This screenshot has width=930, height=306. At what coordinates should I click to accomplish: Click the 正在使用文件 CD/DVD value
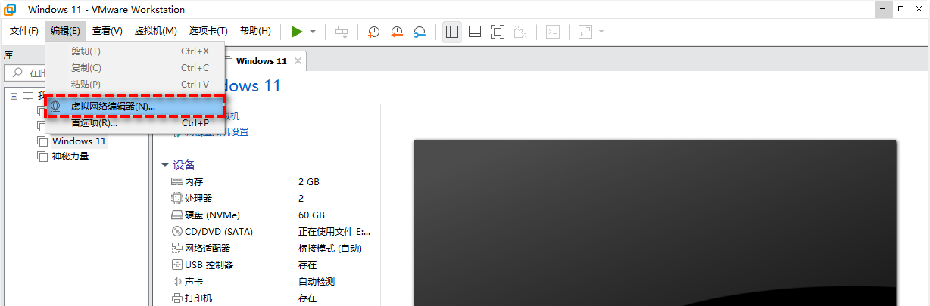pos(335,232)
